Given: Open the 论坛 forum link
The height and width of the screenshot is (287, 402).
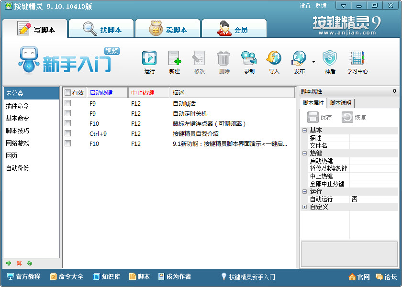Looking at the screenshot, I should (386, 277).
